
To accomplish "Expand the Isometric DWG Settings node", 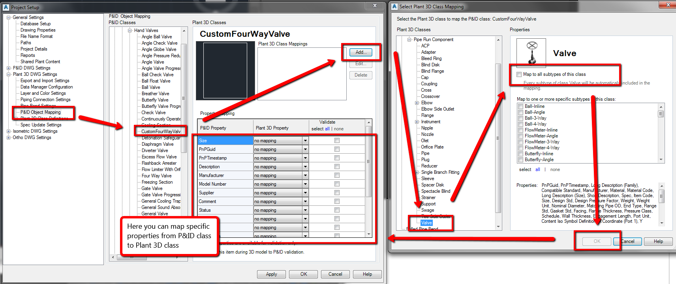I will [9, 131].
